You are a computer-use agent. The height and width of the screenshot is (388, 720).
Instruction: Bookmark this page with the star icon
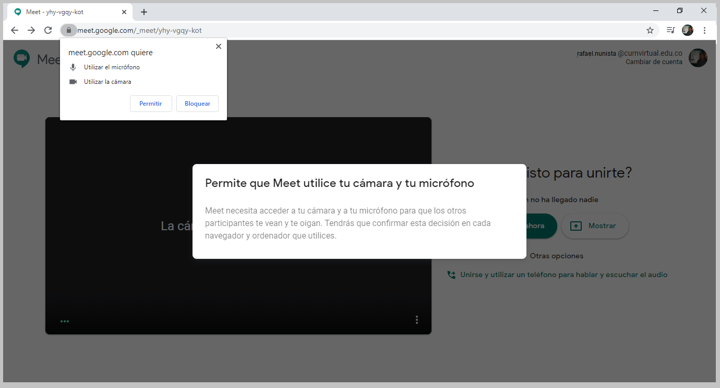point(650,30)
